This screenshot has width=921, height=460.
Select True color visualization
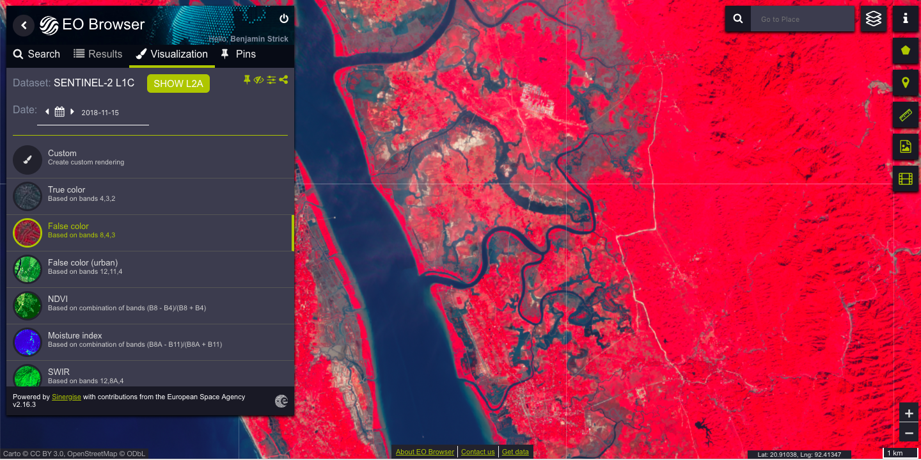click(150, 196)
